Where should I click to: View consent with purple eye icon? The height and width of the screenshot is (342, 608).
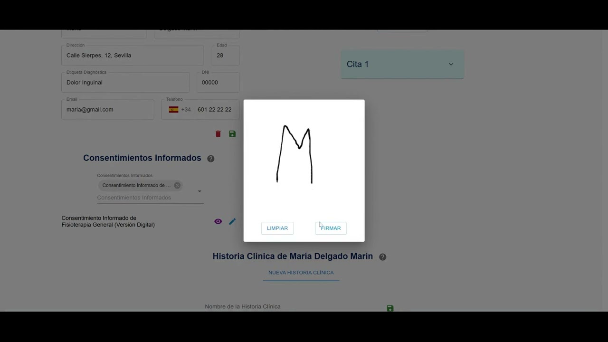(x=218, y=221)
